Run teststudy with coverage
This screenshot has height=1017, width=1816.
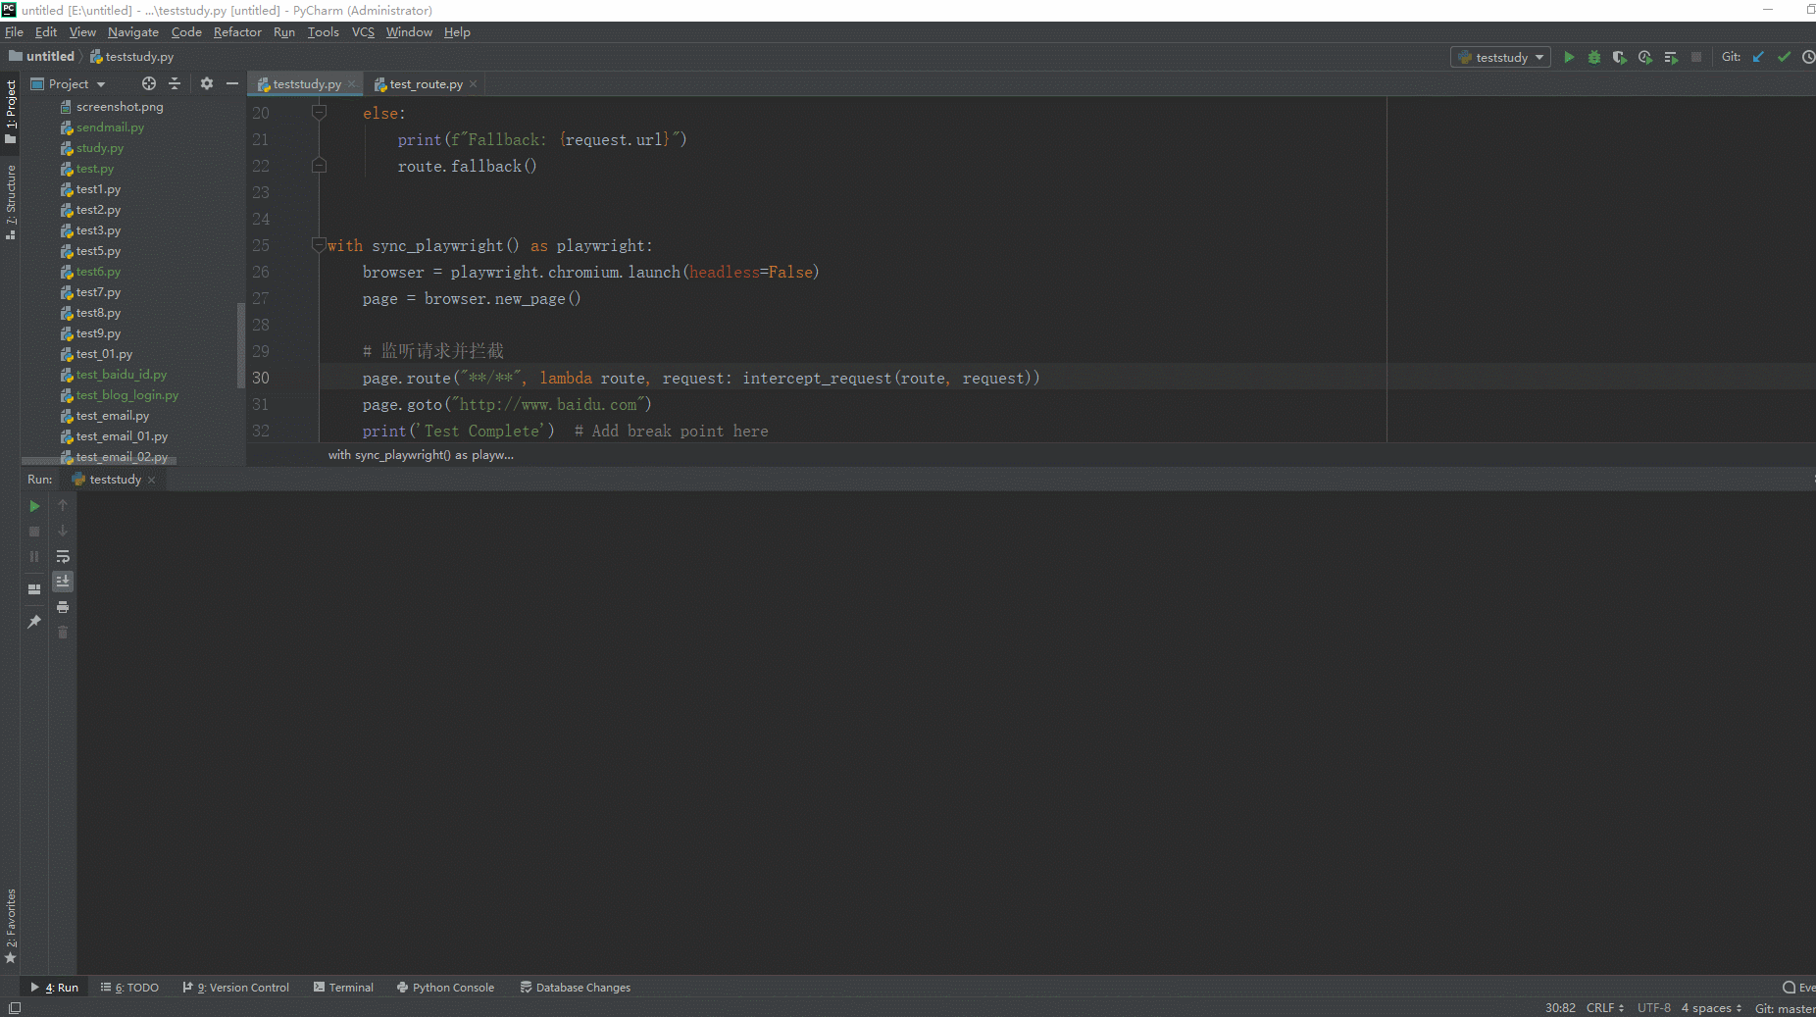point(1620,57)
